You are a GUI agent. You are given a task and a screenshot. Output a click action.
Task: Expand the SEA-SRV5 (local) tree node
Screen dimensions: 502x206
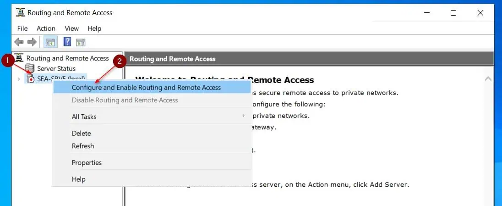[19, 79]
